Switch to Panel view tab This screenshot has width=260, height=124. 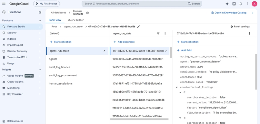click(55, 20)
